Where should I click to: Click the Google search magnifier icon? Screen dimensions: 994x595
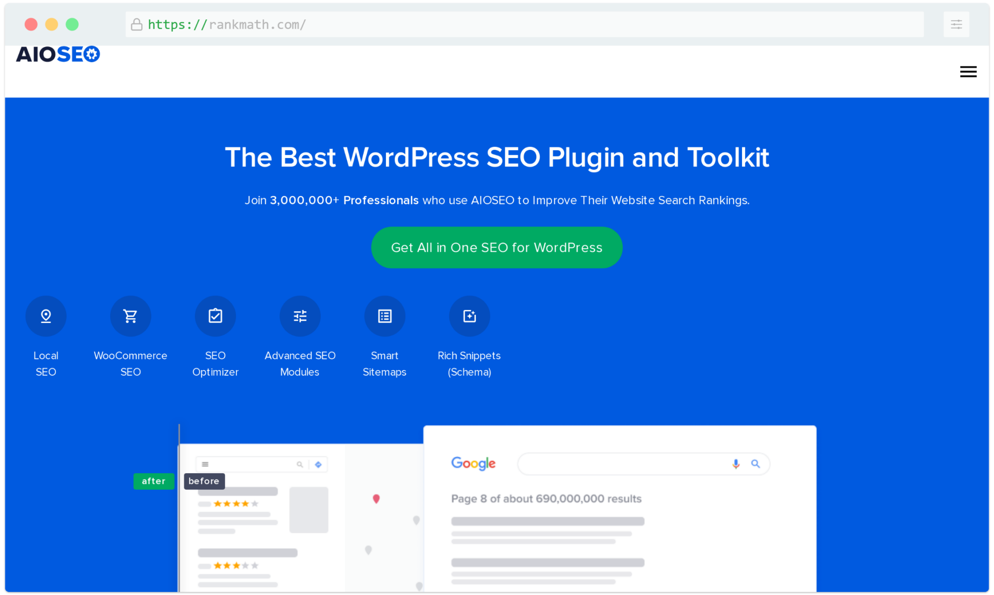755,464
